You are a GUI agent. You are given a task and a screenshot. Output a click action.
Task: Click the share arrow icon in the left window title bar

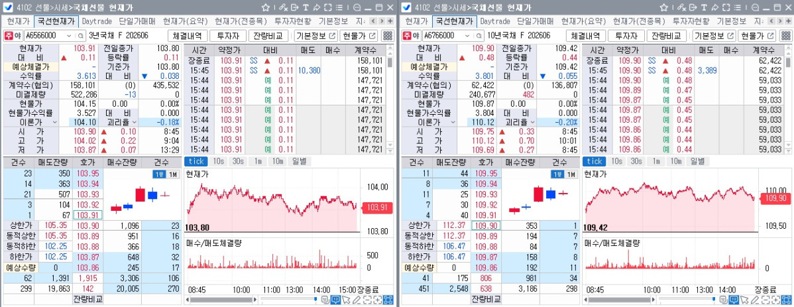click(317, 7)
